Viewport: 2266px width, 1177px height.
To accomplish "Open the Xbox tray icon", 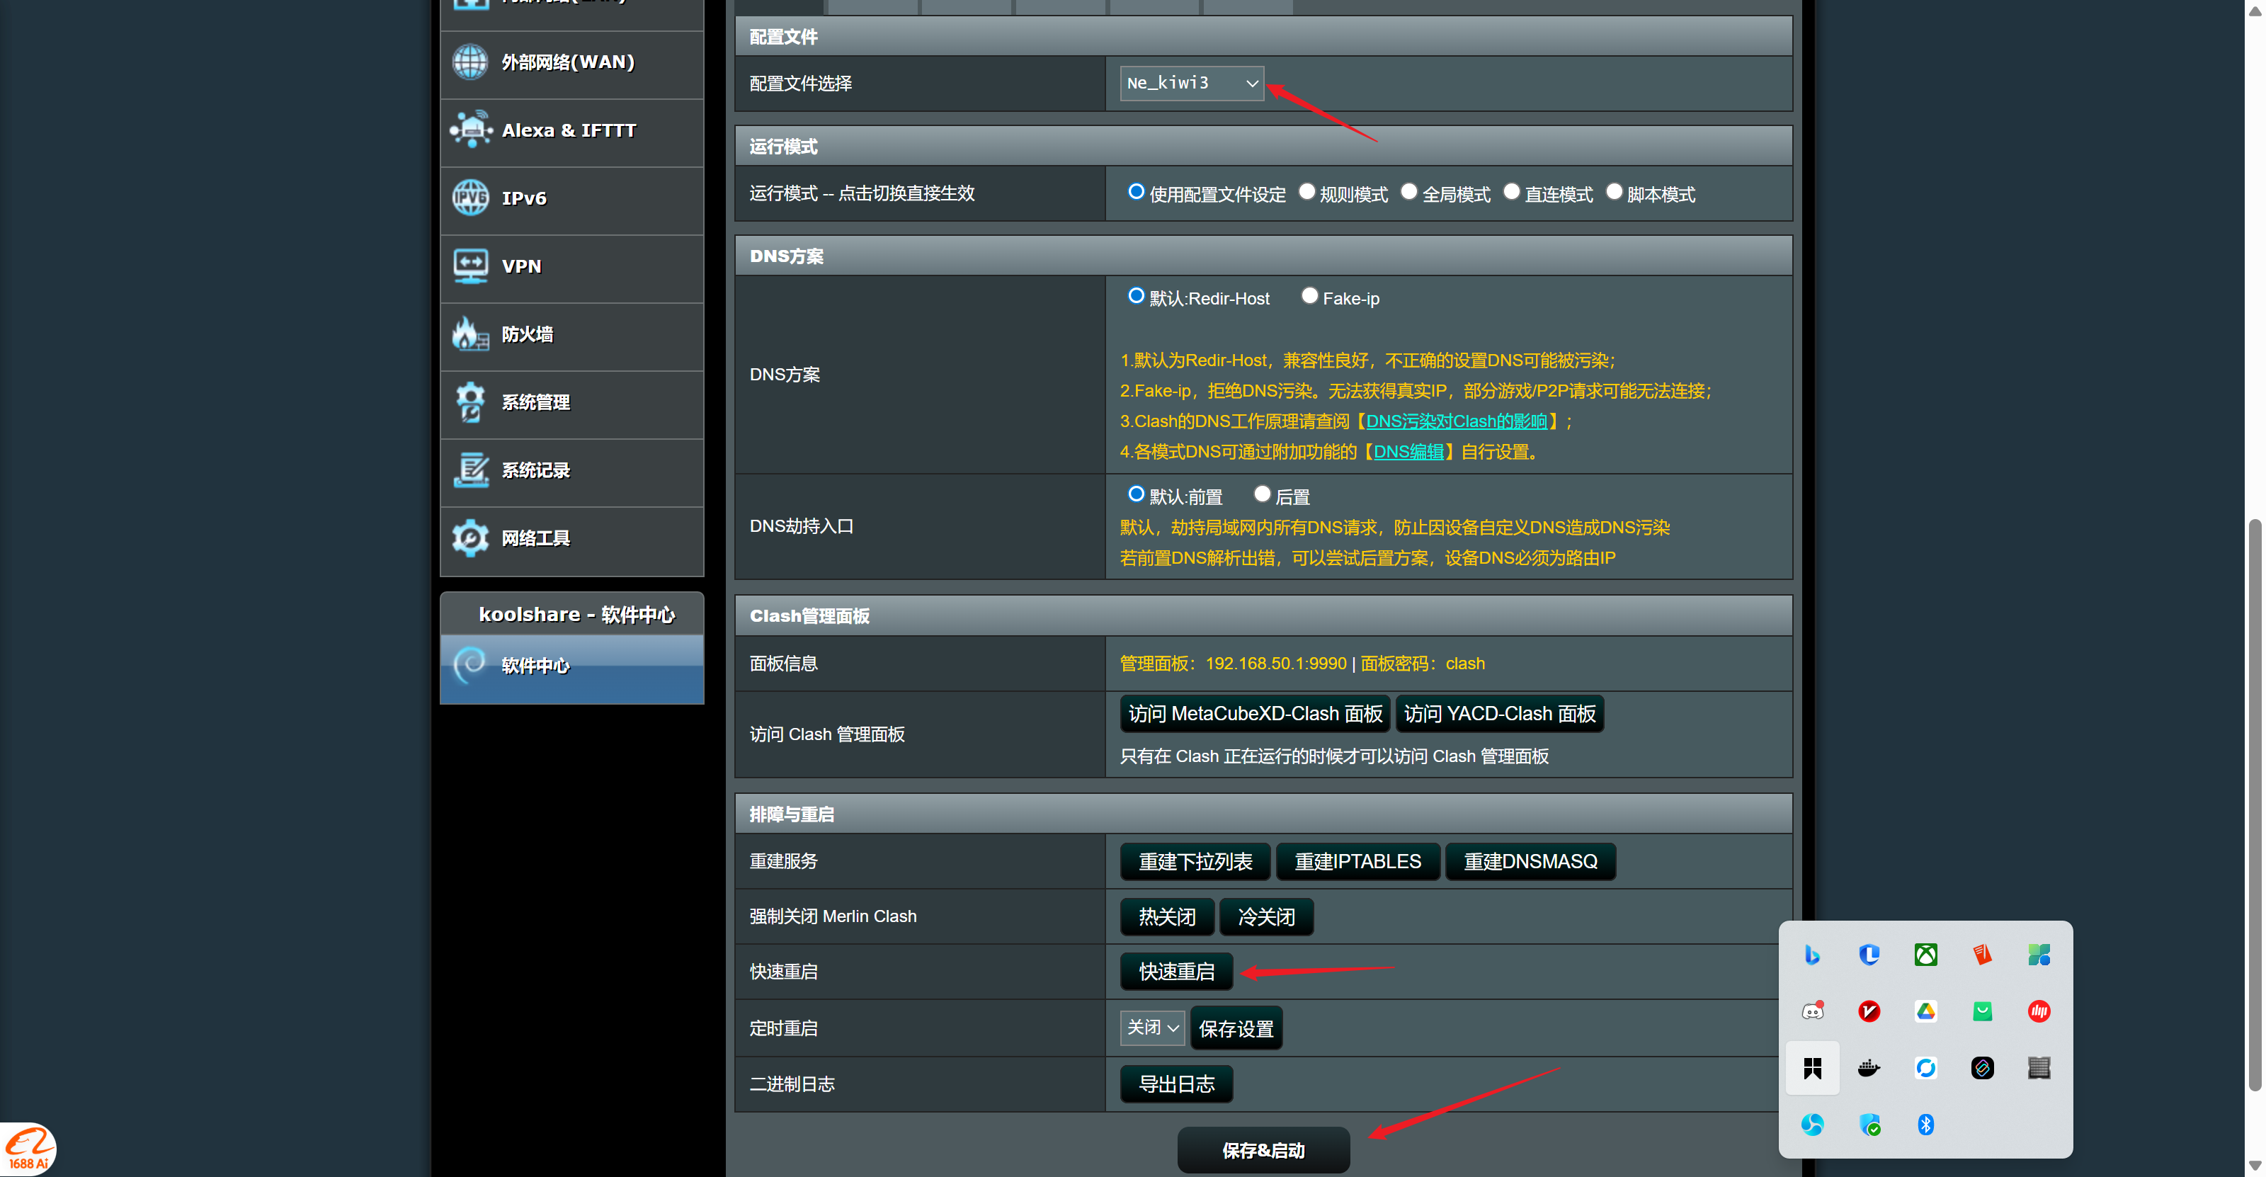I will [x=1925, y=955].
